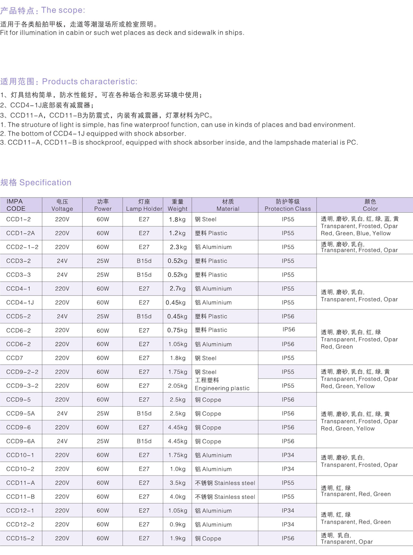Select the CCD15-2 code cell
Image resolution: width=413 pixels, height=555 pixels.
pyautogui.click(x=21, y=538)
